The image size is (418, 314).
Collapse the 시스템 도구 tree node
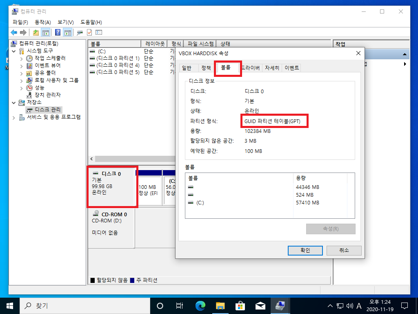tap(14, 51)
